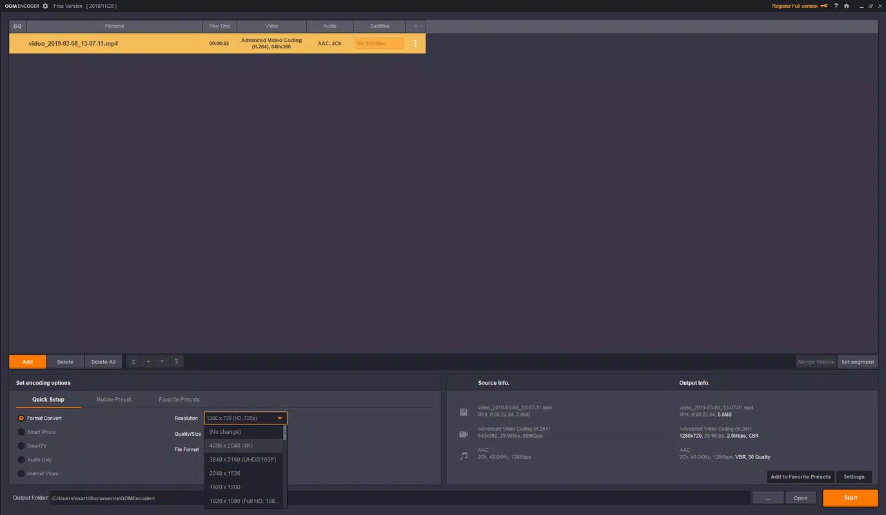Image resolution: width=886 pixels, height=515 pixels.
Task: Click music note audio icon in Source Info
Action: [x=463, y=455]
